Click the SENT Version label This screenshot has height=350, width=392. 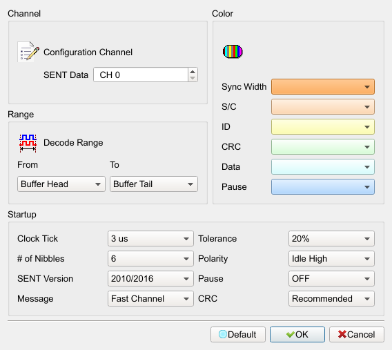(x=45, y=278)
